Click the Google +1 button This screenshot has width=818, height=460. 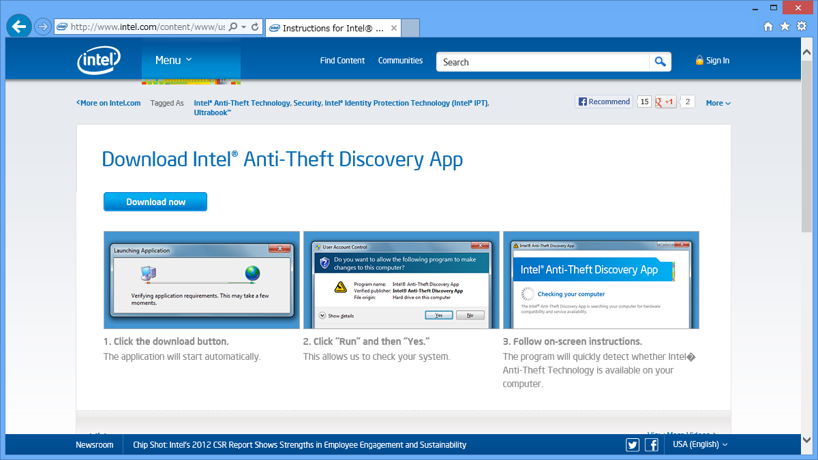[665, 102]
